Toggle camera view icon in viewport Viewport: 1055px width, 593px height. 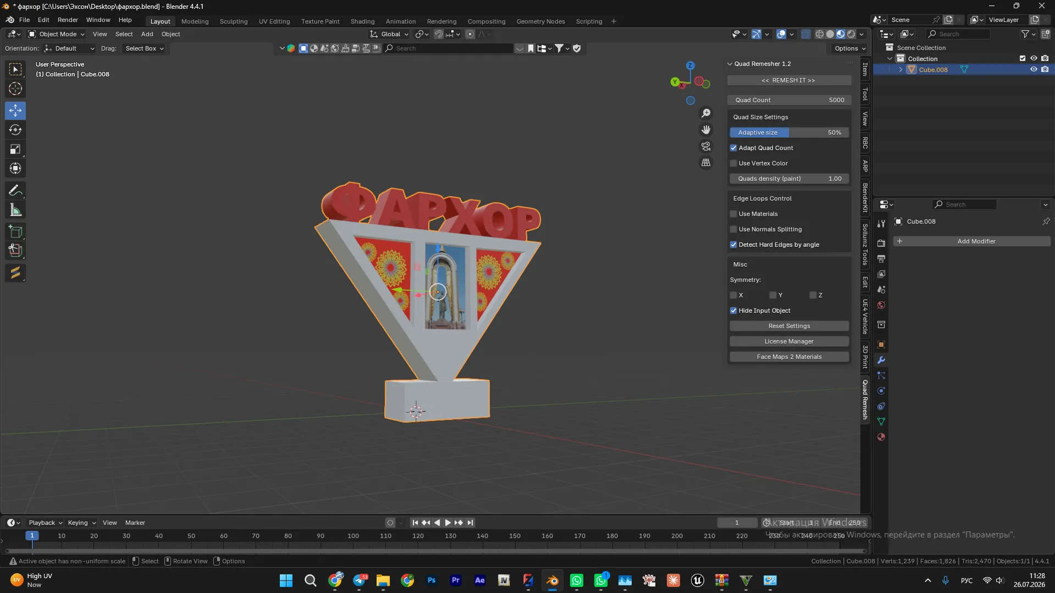[706, 146]
